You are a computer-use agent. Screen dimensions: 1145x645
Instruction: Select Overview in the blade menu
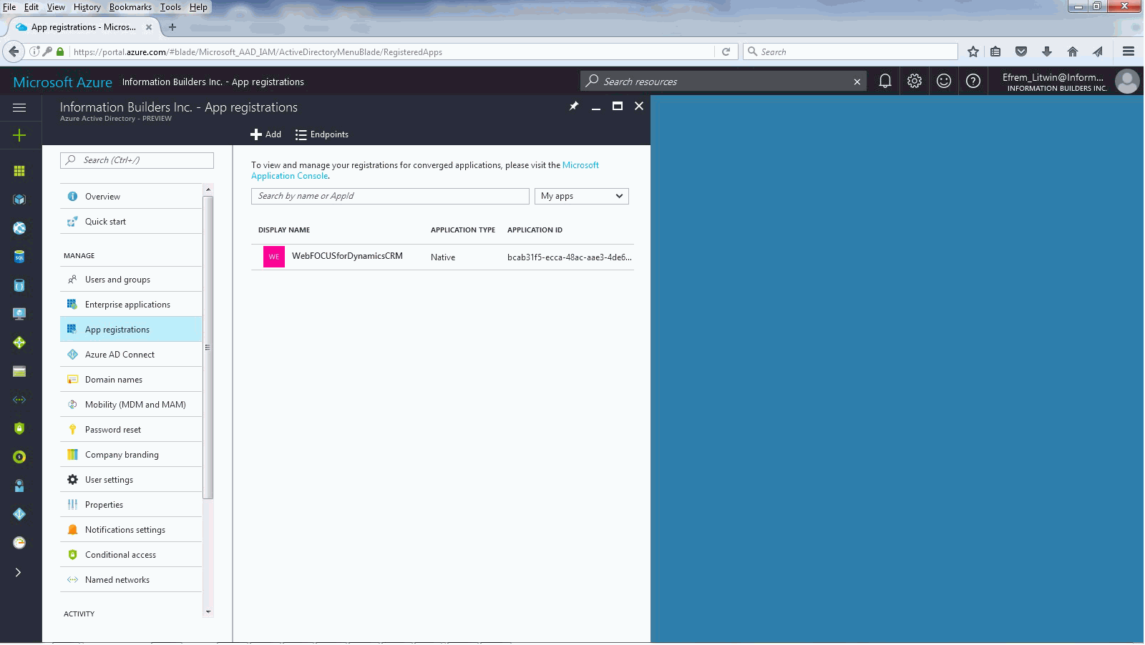tap(131, 197)
